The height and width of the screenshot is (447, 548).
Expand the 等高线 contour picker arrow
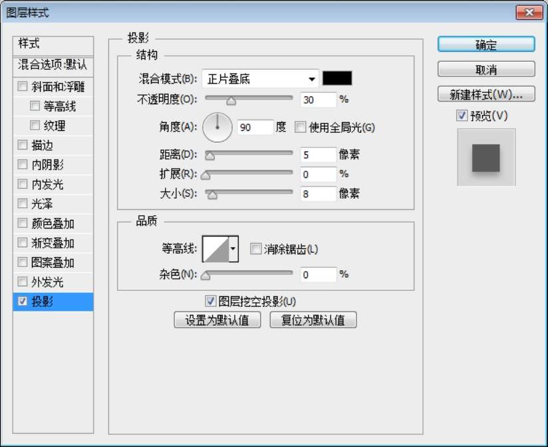coord(233,249)
